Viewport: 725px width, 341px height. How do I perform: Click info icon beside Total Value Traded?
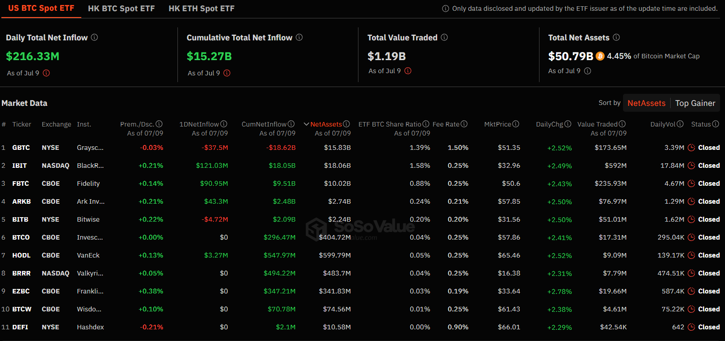[444, 37]
